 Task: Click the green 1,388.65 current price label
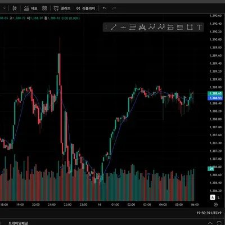click(215, 93)
